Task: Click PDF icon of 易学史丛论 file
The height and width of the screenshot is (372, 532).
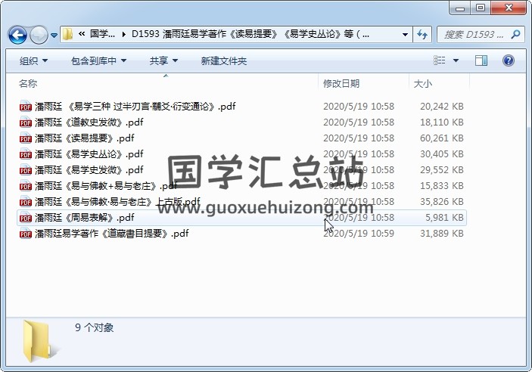Action: (26, 154)
